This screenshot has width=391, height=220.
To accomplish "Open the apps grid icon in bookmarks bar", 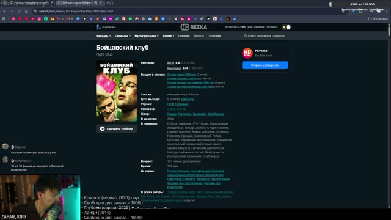I will [4, 19].
